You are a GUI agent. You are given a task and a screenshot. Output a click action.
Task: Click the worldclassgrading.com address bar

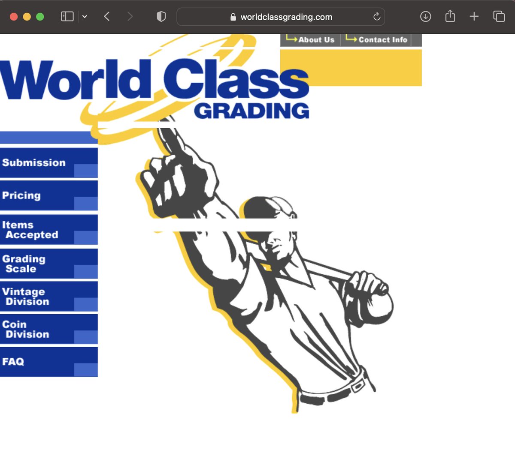coord(281,17)
